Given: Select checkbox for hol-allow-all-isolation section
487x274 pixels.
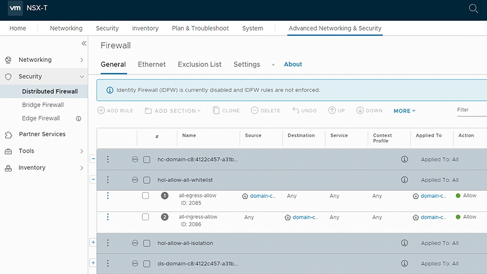Looking at the screenshot, I should click(x=147, y=243).
